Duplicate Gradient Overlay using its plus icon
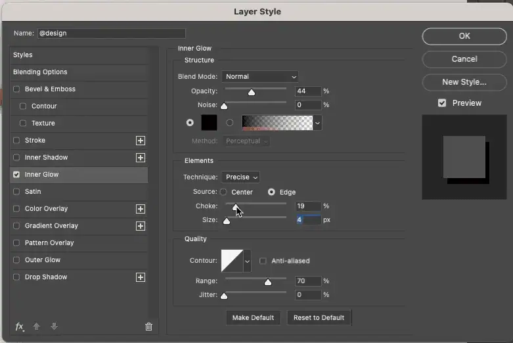The image size is (513, 343). click(140, 226)
